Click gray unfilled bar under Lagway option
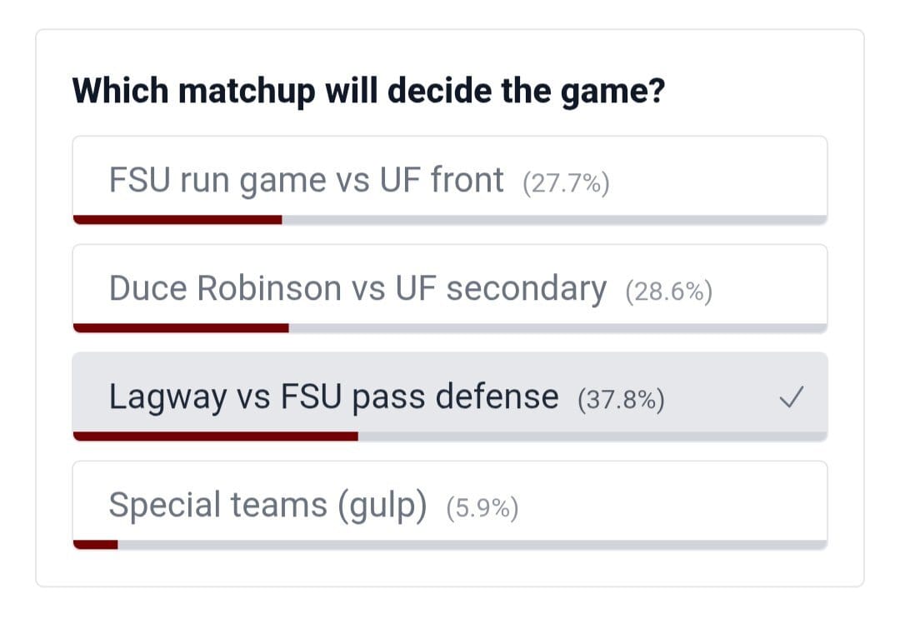This screenshot has height=629, width=900. tap(592, 437)
